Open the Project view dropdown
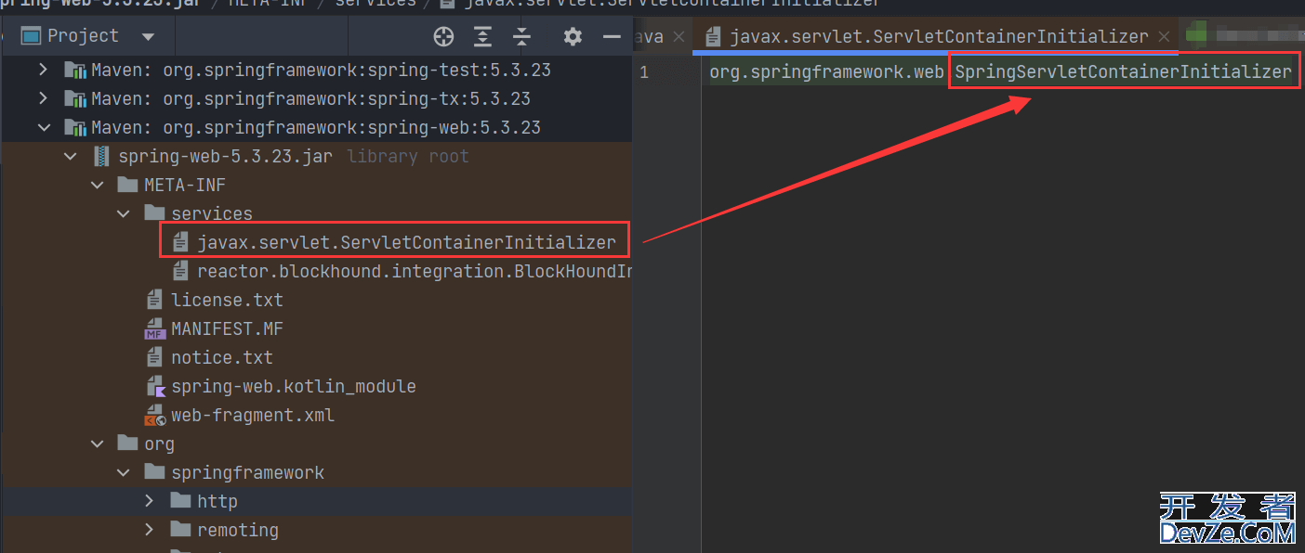The height and width of the screenshot is (553, 1305). (148, 37)
